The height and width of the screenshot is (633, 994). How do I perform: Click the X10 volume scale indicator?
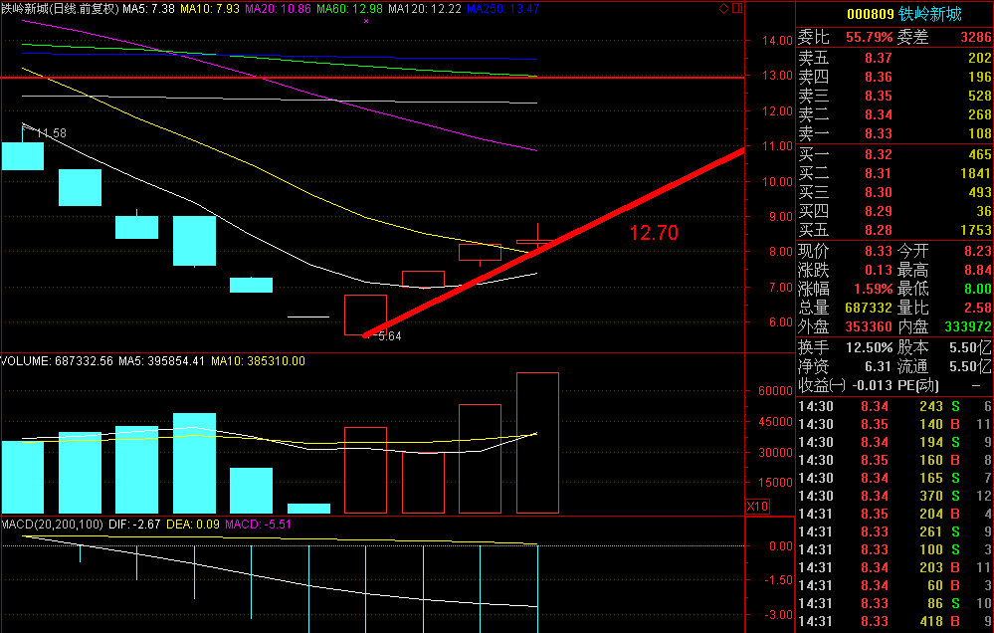[757, 507]
